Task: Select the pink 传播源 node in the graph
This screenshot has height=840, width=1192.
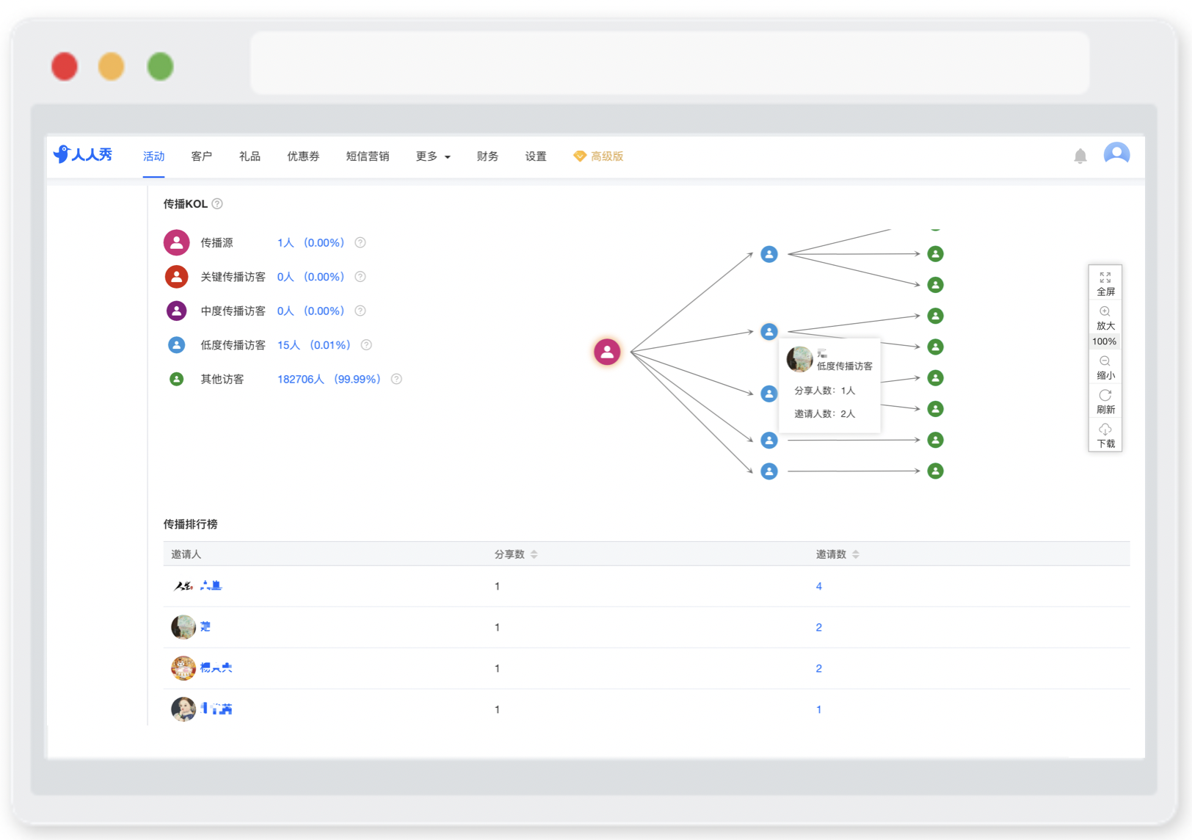Action: click(607, 352)
